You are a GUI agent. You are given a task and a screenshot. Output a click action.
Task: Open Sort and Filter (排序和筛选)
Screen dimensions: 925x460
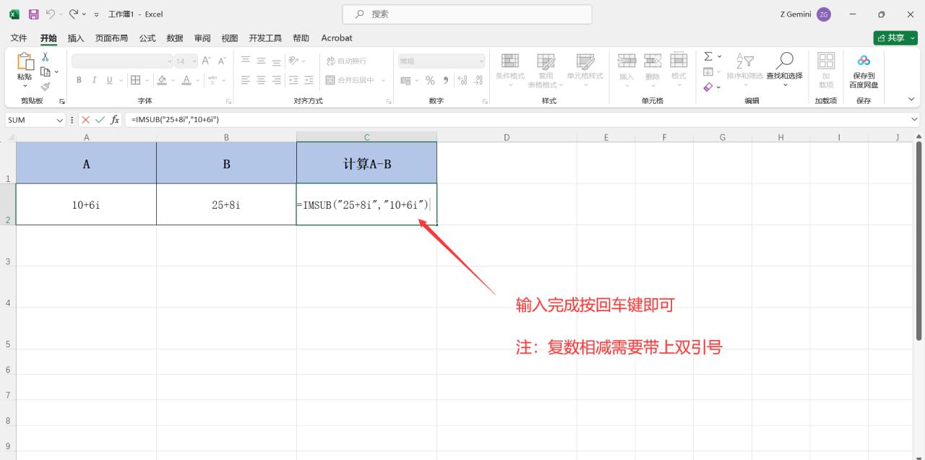[x=745, y=70]
